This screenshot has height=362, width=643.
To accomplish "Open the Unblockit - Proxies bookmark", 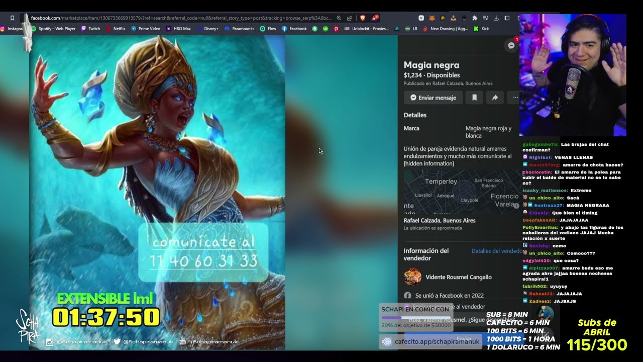I will [367, 29].
